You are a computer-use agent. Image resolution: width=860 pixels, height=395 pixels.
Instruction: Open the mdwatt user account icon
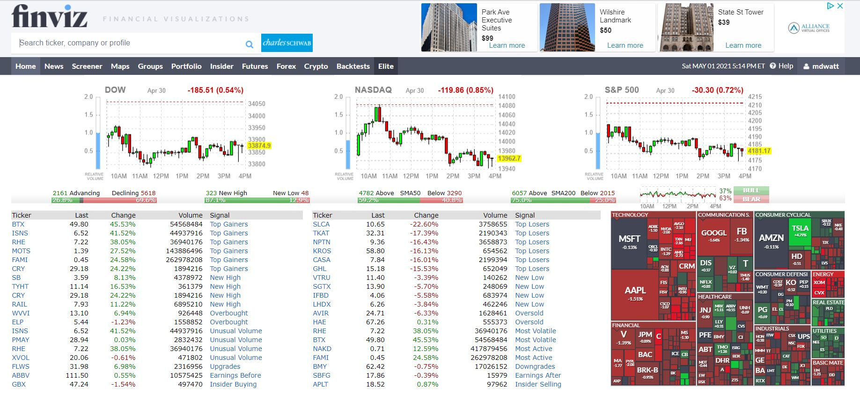pyautogui.click(x=806, y=66)
